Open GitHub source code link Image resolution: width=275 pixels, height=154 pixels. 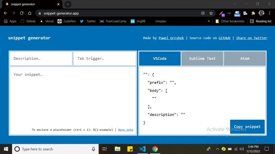point(224,38)
